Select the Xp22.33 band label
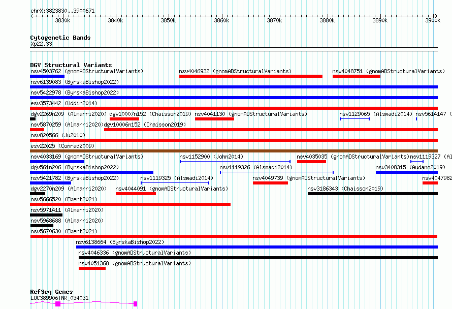This screenshot has height=309, width=452. point(41,44)
